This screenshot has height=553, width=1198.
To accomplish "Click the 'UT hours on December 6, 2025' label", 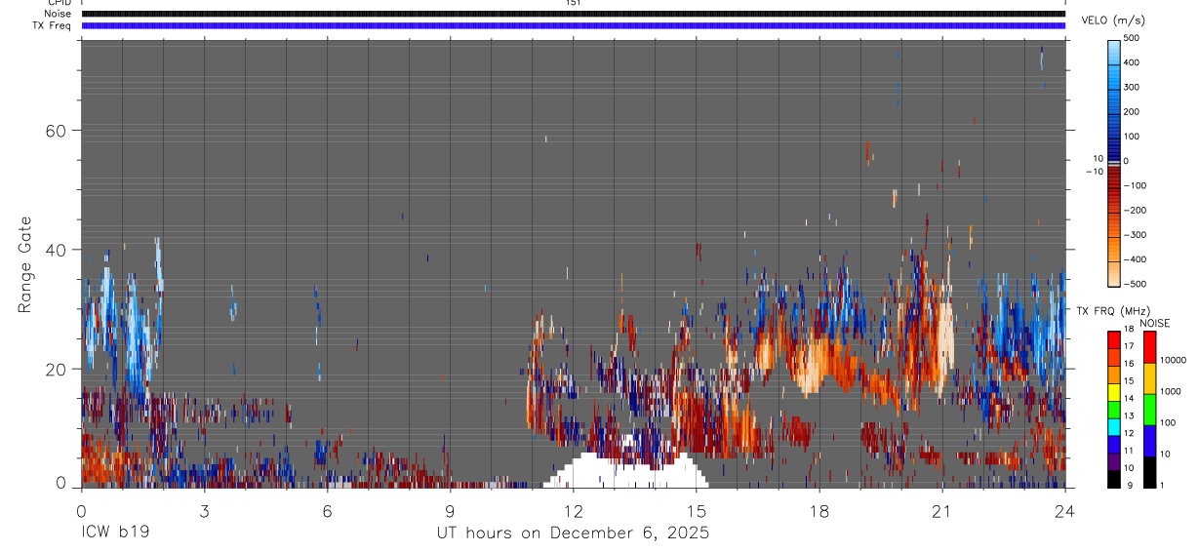I will 573,533.
